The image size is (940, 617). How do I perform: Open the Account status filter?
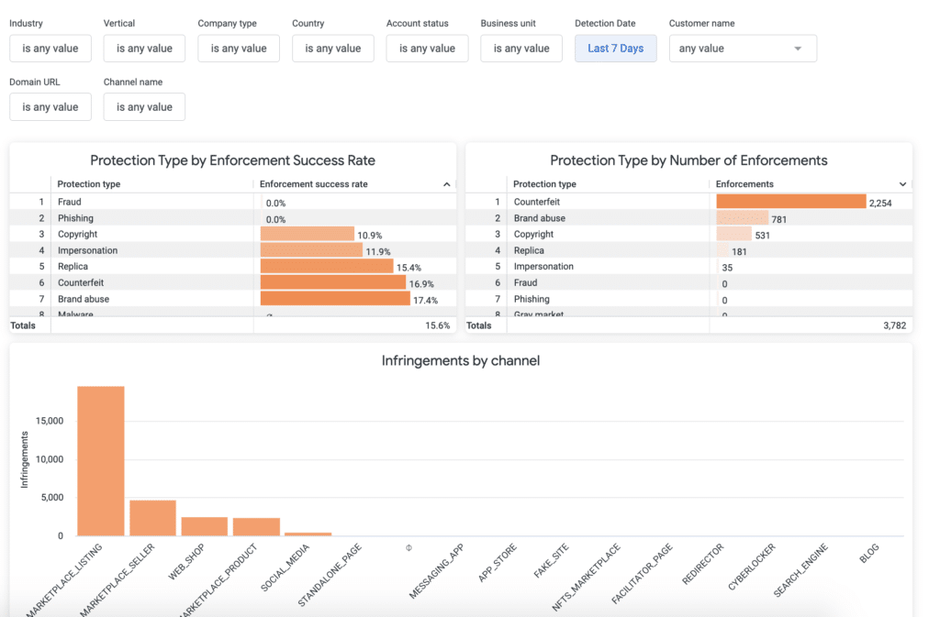[428, 49]
